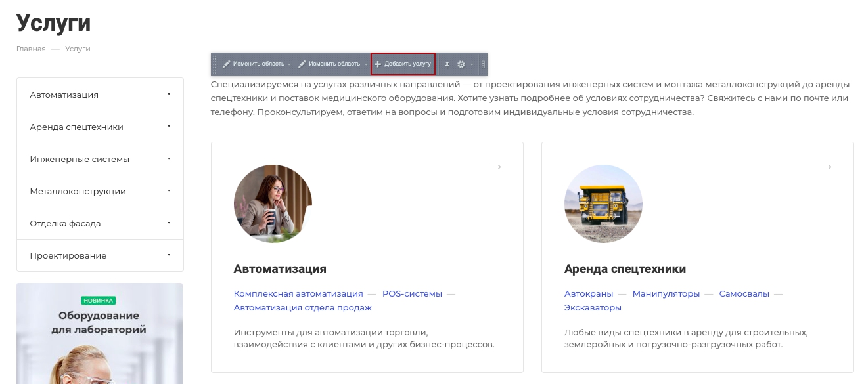
Task: Click the arrow icon on Автоматизация card
Action: [x=495, y=167]
